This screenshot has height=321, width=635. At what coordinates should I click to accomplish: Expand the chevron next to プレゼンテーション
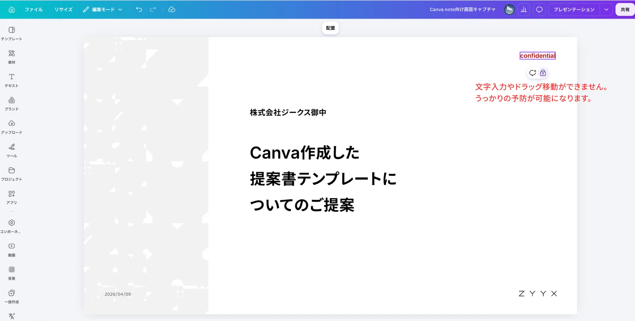click(606, 10)
